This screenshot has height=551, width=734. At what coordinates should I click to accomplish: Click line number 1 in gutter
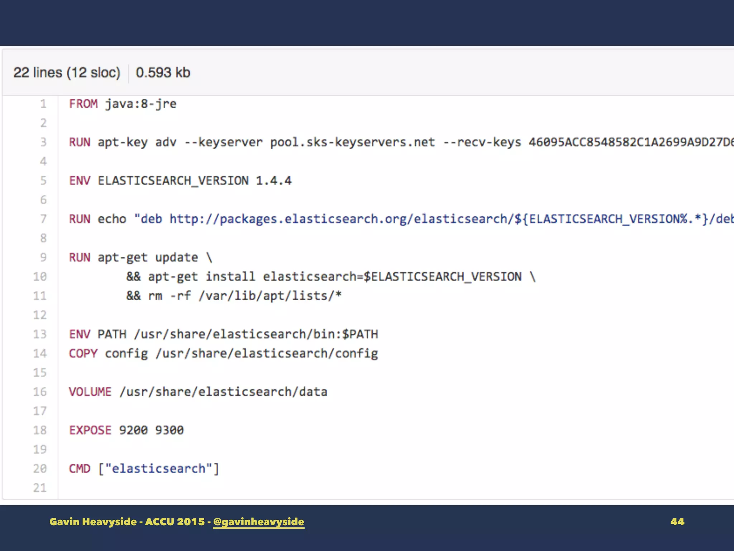[x=43, y=104]
